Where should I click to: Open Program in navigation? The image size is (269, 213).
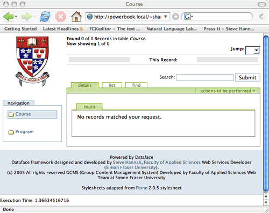pyautogui.click(x=24, y=132)
